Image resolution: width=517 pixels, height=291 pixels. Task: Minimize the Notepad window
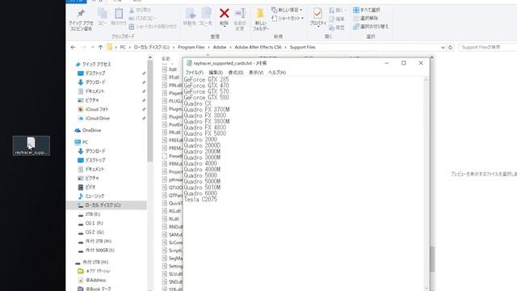(x=387, y=63)
